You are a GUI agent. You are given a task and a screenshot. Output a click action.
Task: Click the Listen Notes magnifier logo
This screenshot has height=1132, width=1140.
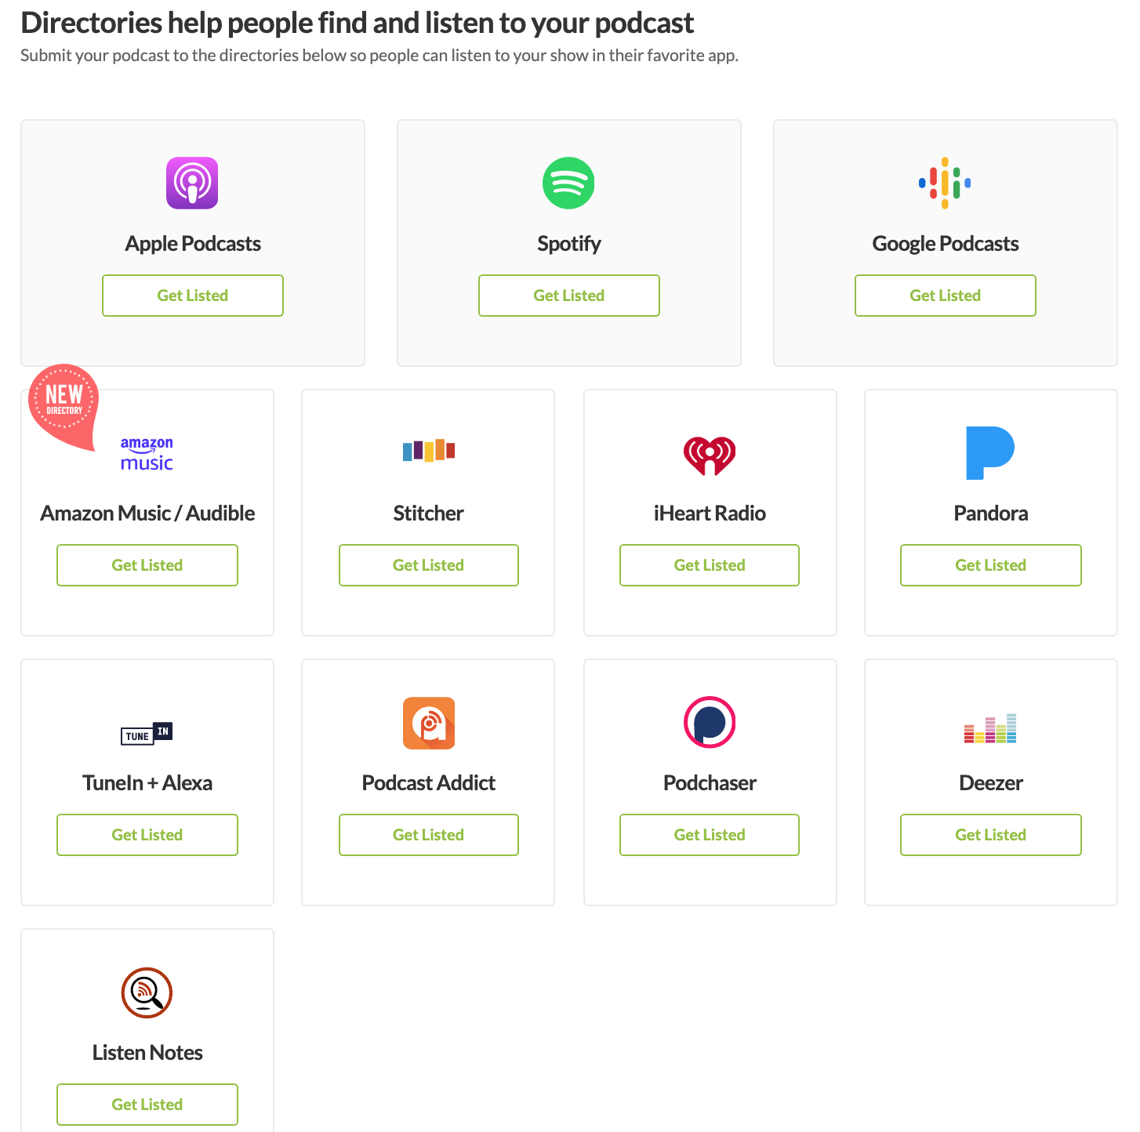(x=147, y=993)
